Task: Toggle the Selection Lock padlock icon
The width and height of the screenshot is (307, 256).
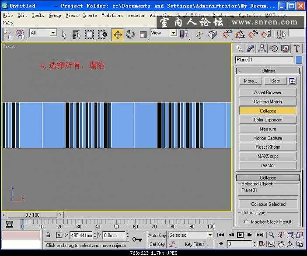Action: [48, 235]
